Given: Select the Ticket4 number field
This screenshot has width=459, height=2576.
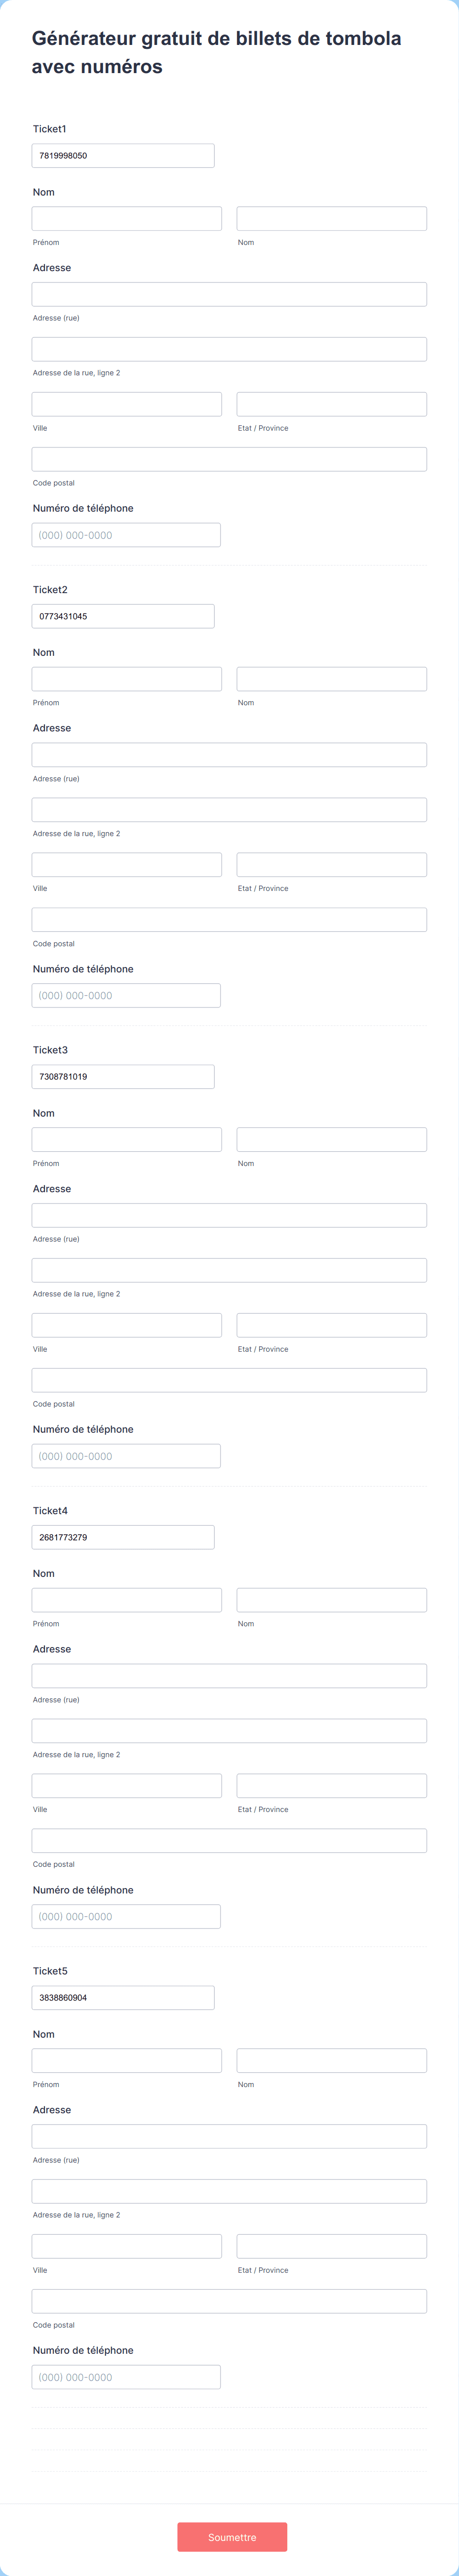Looking at the screenshot, I should point(123,1537).
